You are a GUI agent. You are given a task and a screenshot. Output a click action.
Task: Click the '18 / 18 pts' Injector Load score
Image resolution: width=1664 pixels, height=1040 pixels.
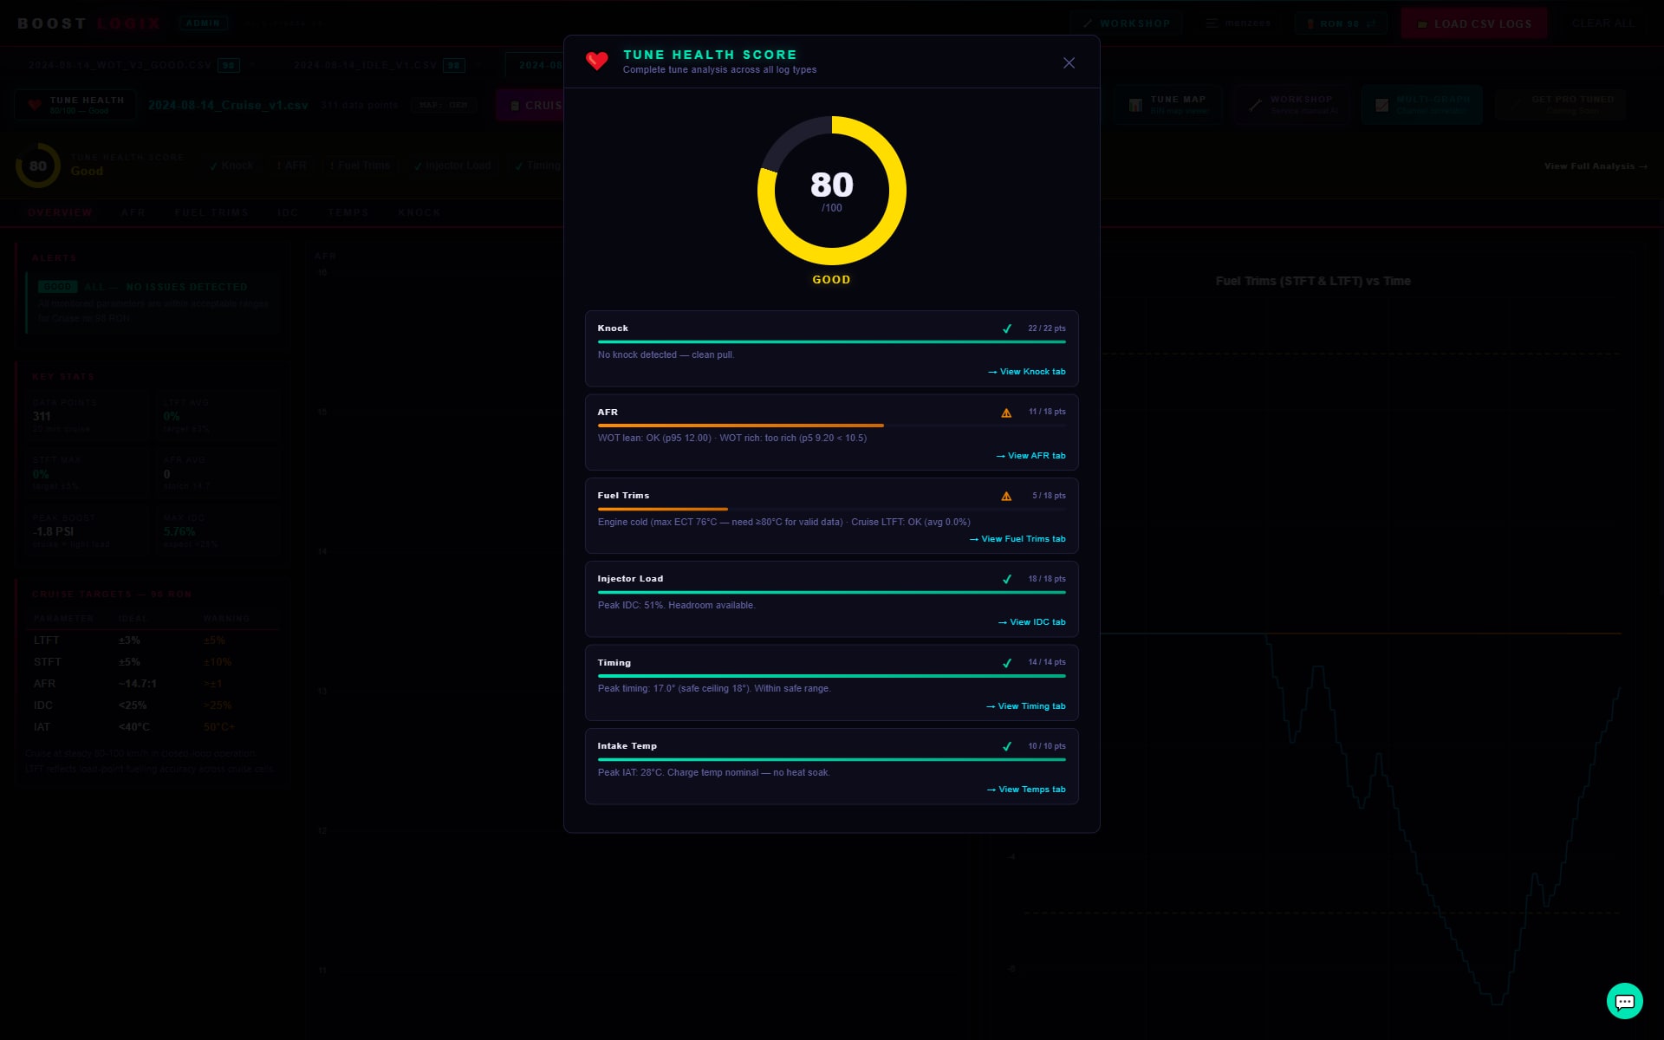1047,579
